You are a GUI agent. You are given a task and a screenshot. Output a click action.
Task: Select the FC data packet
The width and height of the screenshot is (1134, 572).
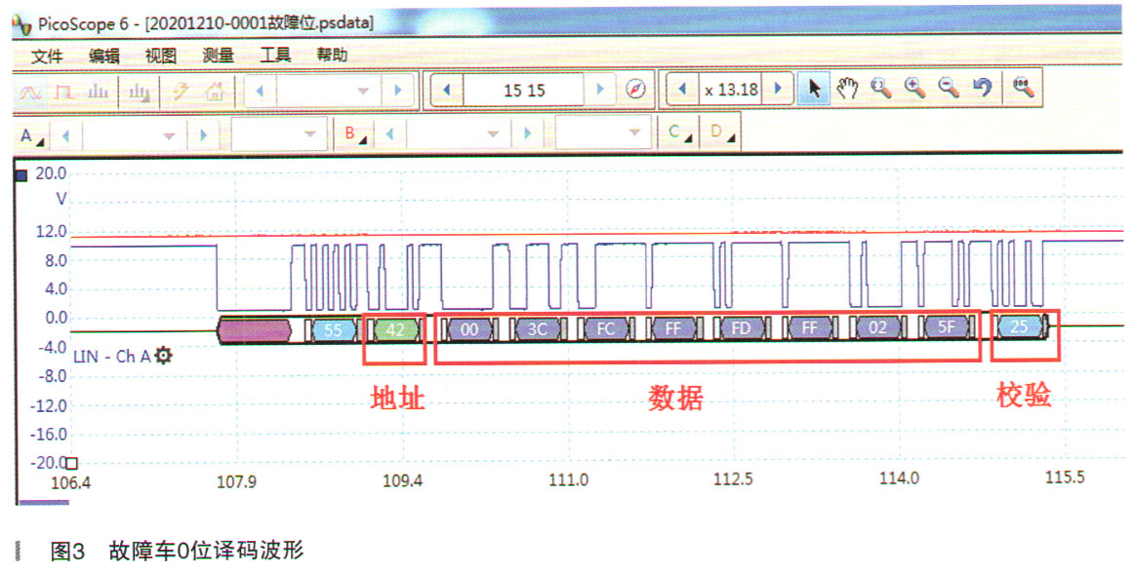pyautogui.click(x=605, y=328)
